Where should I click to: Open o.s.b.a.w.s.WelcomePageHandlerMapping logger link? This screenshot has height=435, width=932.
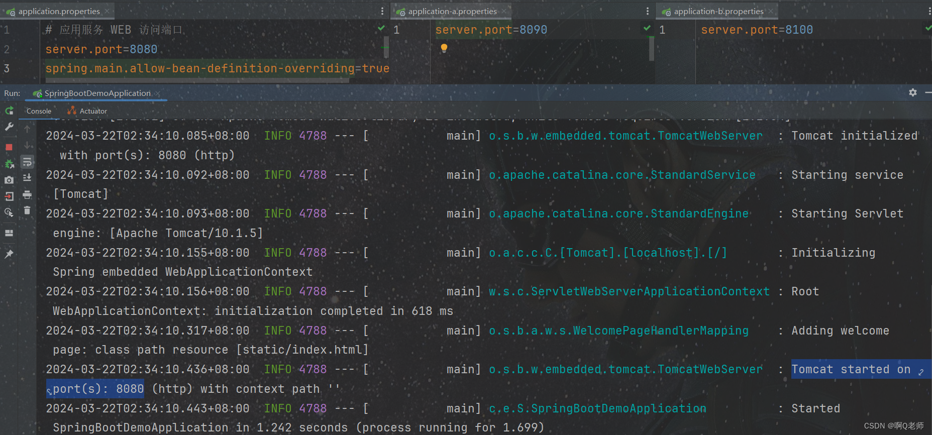(x=619, y=331)
